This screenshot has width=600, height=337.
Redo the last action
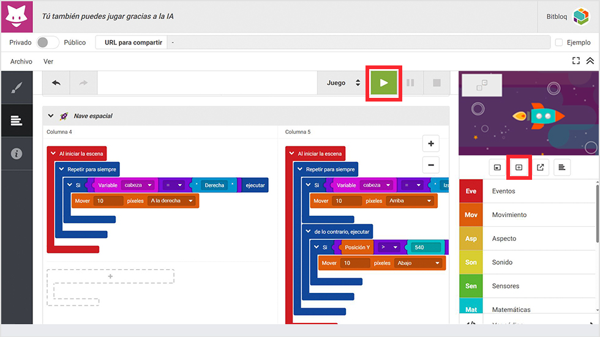(x=83, y=83)
